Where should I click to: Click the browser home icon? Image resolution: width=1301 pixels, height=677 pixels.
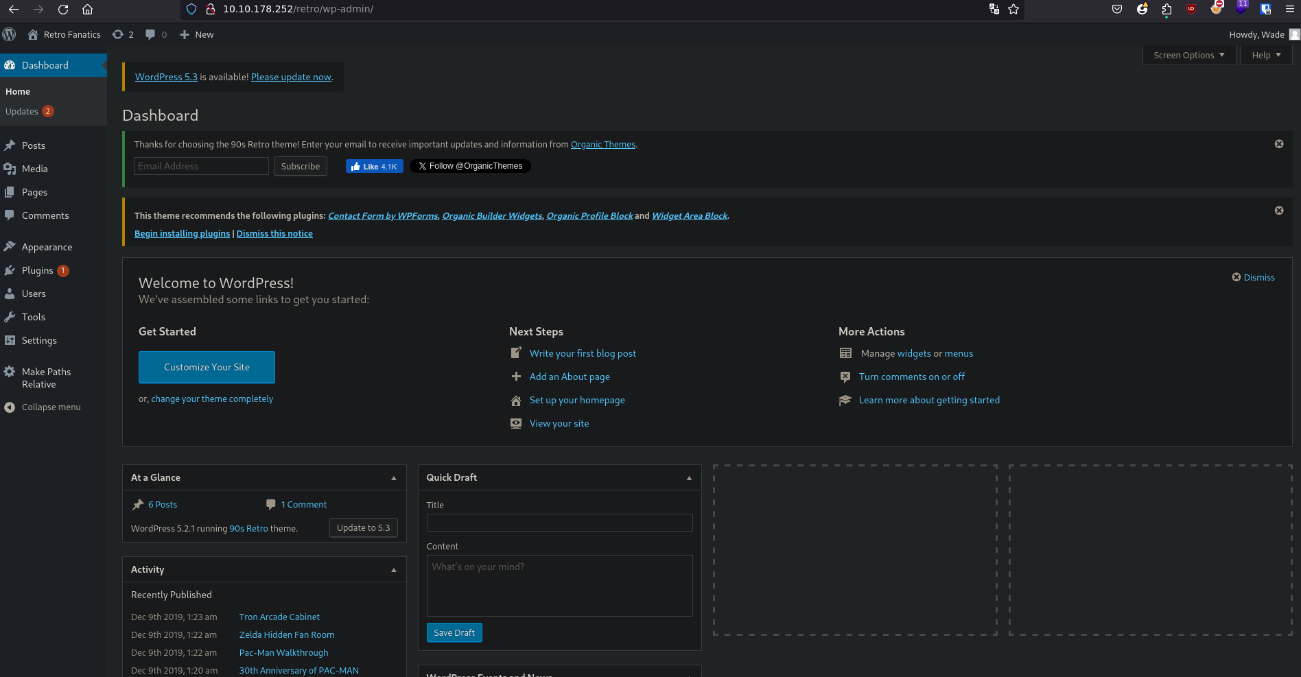tap(87, 9)
